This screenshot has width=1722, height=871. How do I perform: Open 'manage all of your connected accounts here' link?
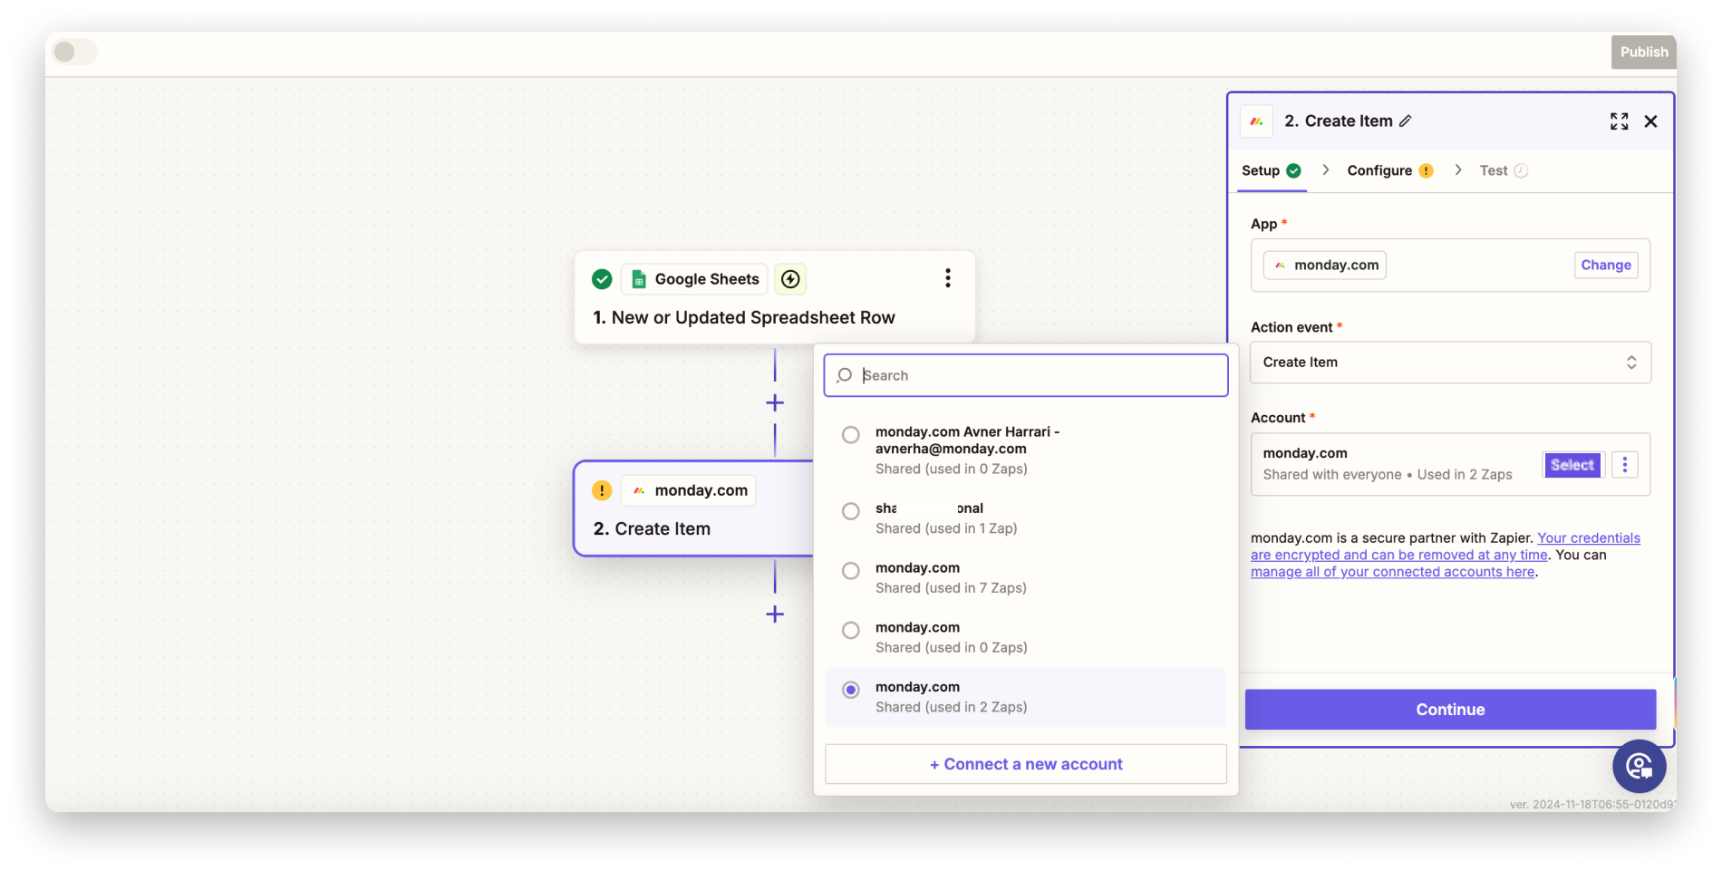click(x=1393, y=572)
